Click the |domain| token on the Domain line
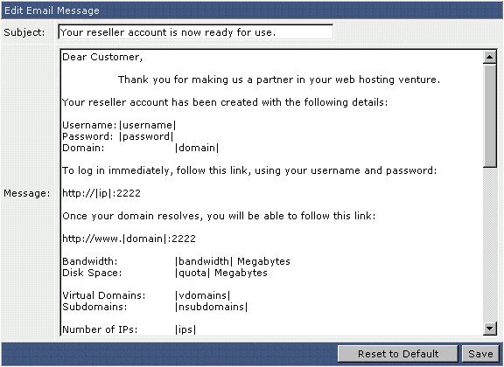 tap(197, 148)
